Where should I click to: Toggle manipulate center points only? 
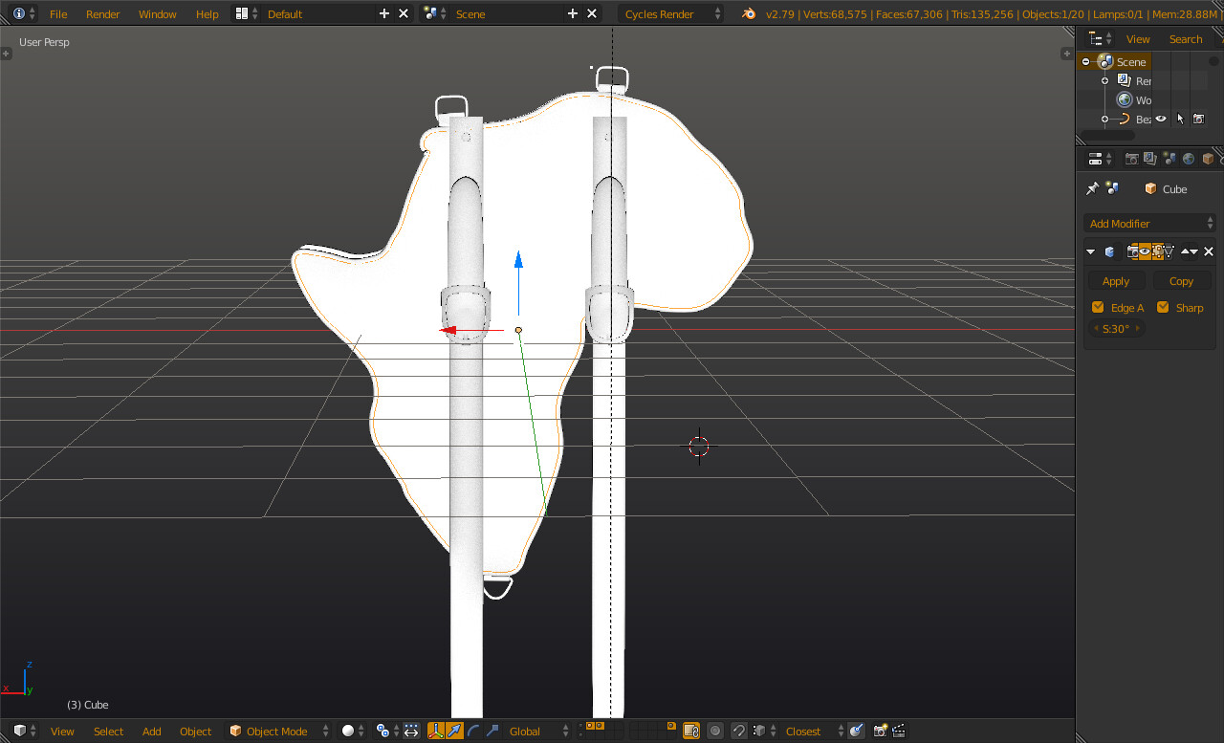pyautogui.click(x=411, y=731)
